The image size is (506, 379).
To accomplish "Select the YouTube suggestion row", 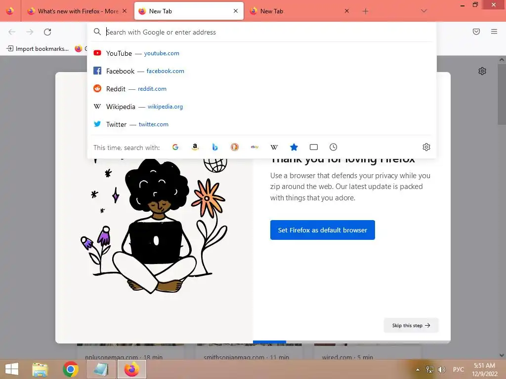I will pyautogui.click(x=262, y=53).
